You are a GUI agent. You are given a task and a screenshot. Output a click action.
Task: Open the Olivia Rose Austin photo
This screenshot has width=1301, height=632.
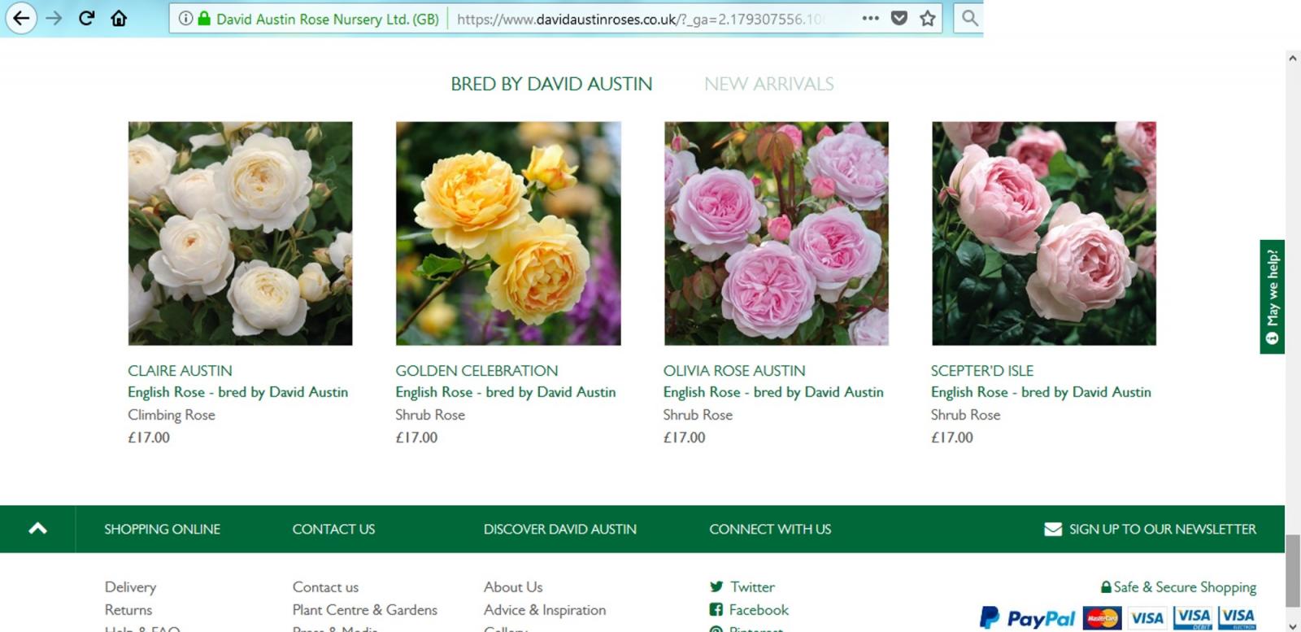pos(777,233)
